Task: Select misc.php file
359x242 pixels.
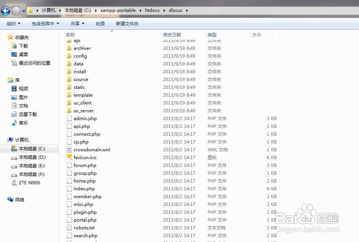Action: [x=83, y=204]
